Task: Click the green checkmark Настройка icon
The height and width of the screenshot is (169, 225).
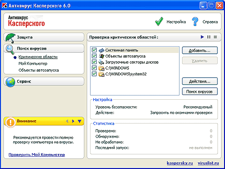Action: click(x=159, y=22)
